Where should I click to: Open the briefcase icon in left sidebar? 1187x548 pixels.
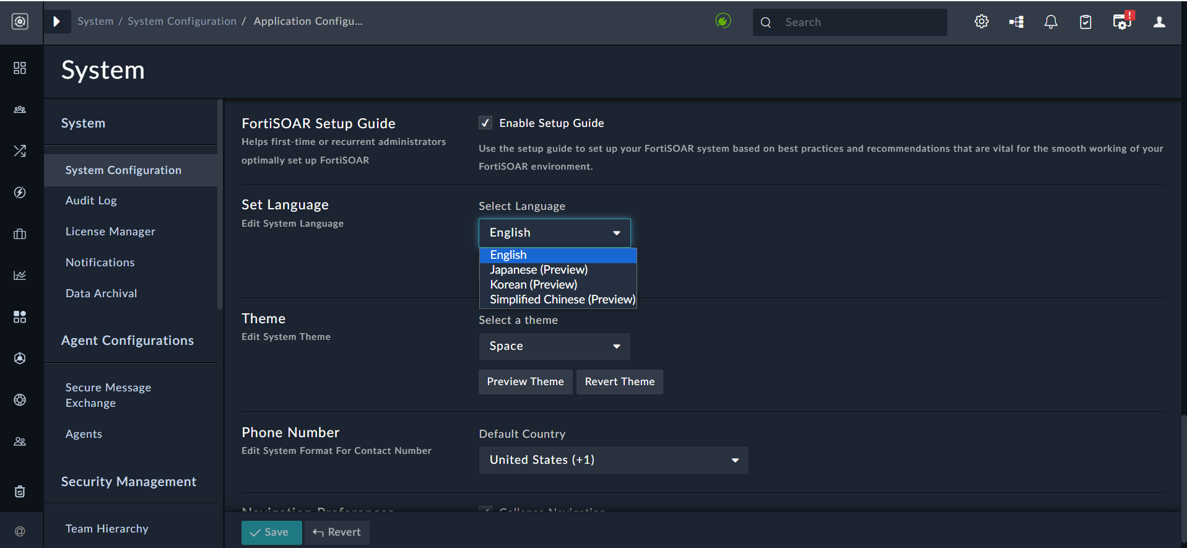coord(20,234)
